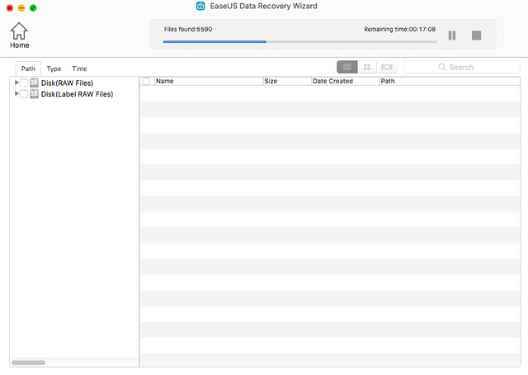528x375 pixels.
Task: Expand the Disk(RAW Files) tree node
Action: coord(16,83)
